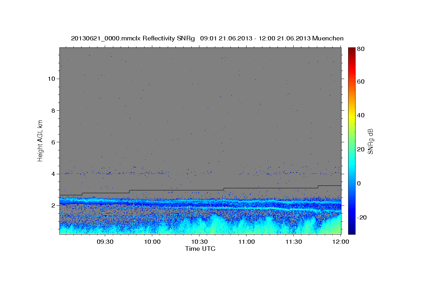Viewport: 422px width, 281px height.
Task: Click the 11:00 time tick label
Action: pos(247,242)
